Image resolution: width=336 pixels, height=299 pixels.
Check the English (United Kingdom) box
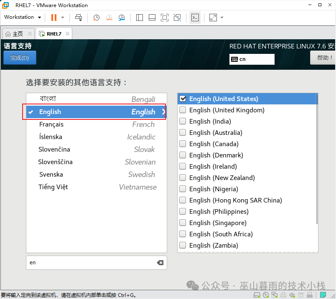[x=183, y=110]
